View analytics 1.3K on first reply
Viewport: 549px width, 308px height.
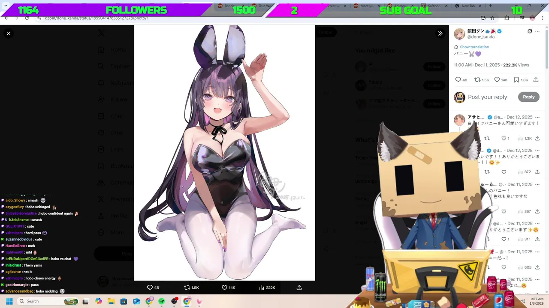coord(525,139)
